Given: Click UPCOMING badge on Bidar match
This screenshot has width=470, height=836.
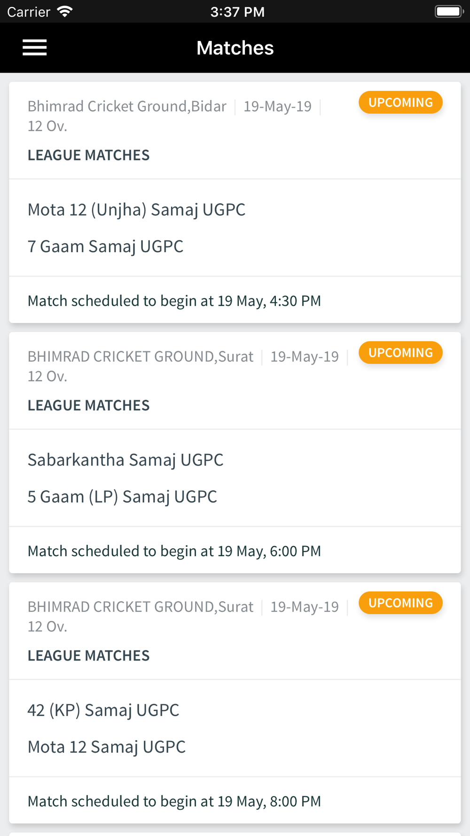Looking at the screenshot, I should 400,103.
